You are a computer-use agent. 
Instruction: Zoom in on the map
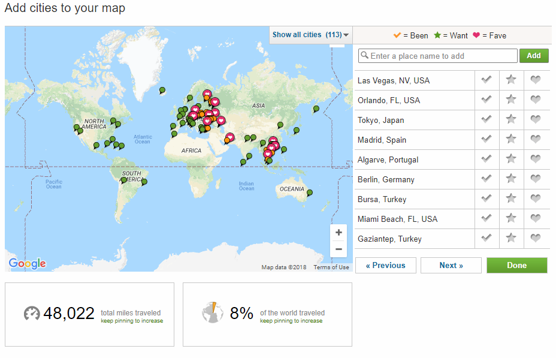339,233
